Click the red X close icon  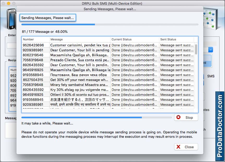(178, 147)
